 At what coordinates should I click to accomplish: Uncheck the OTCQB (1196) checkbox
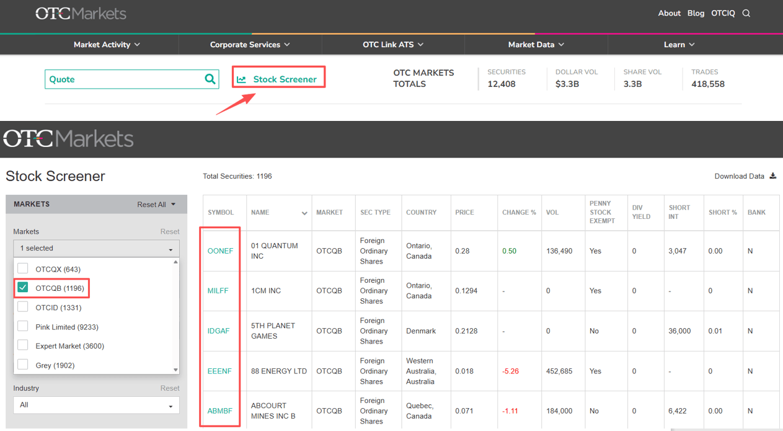point(23,288)
